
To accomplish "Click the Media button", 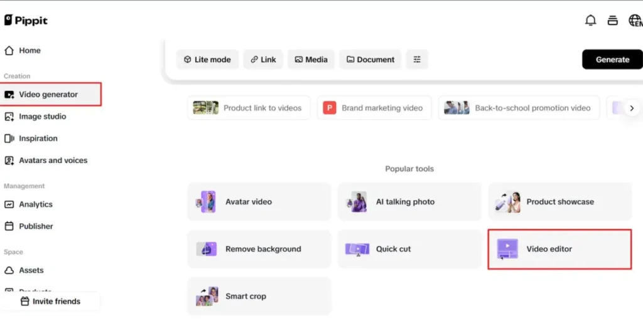I will click(x=311, y=60).
